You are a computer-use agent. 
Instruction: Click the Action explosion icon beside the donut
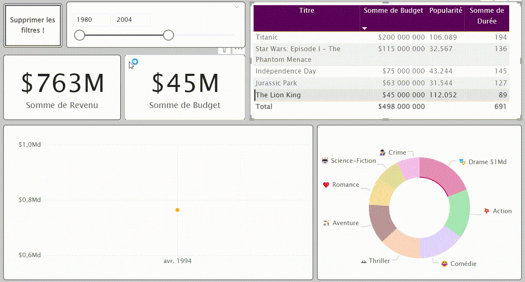pos(486,211)
